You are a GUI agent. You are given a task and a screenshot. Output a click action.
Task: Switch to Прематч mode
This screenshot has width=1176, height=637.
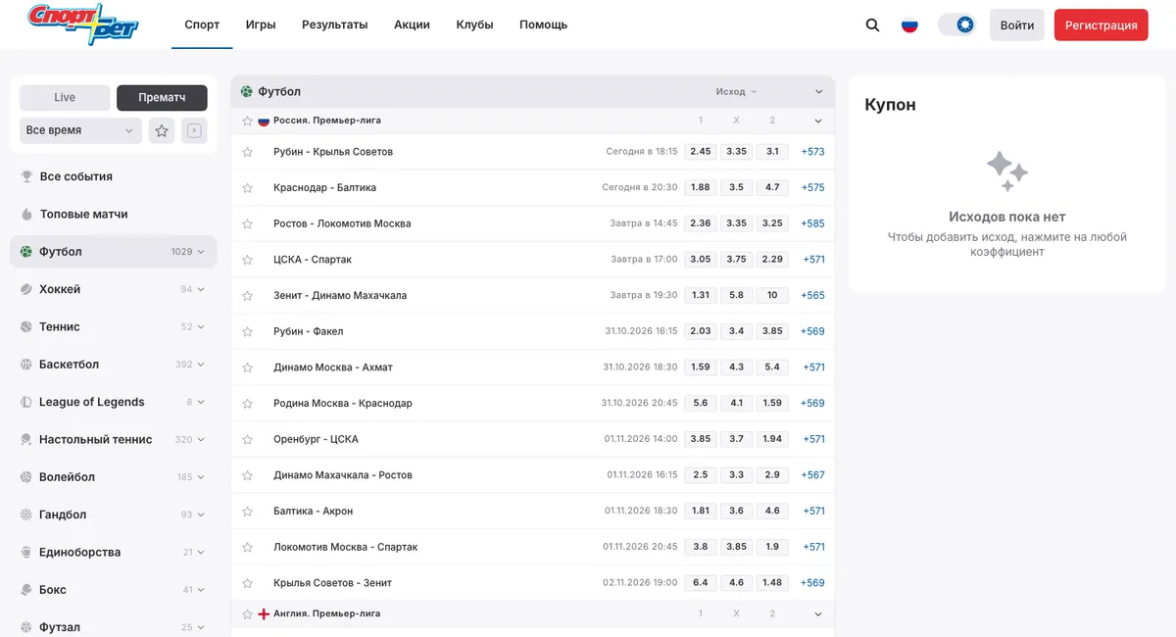pyautogui.click(x=162, y=98)
